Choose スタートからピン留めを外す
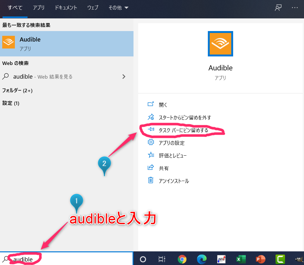 [x=179, y=117]
